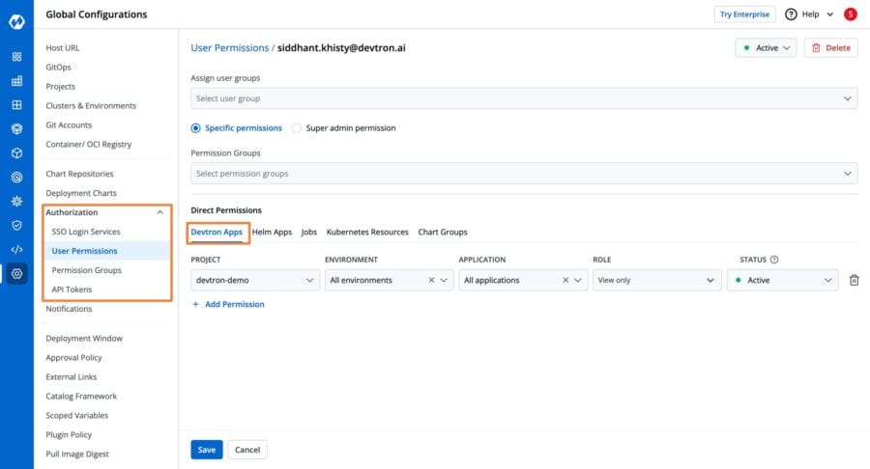Clear All environments selection with X
The height and width of the screenshot is (469, 870).
[431, 280]
